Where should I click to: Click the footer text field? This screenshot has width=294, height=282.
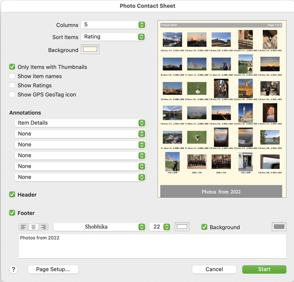(152, 246)
